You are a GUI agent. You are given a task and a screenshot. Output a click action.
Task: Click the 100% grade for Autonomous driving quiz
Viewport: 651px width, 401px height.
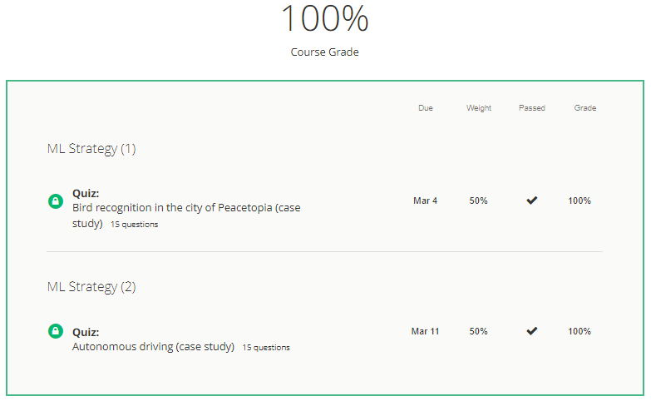579,331
